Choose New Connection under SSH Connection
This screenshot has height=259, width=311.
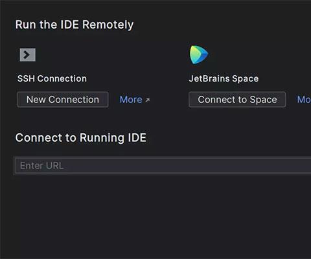[63, 100]
